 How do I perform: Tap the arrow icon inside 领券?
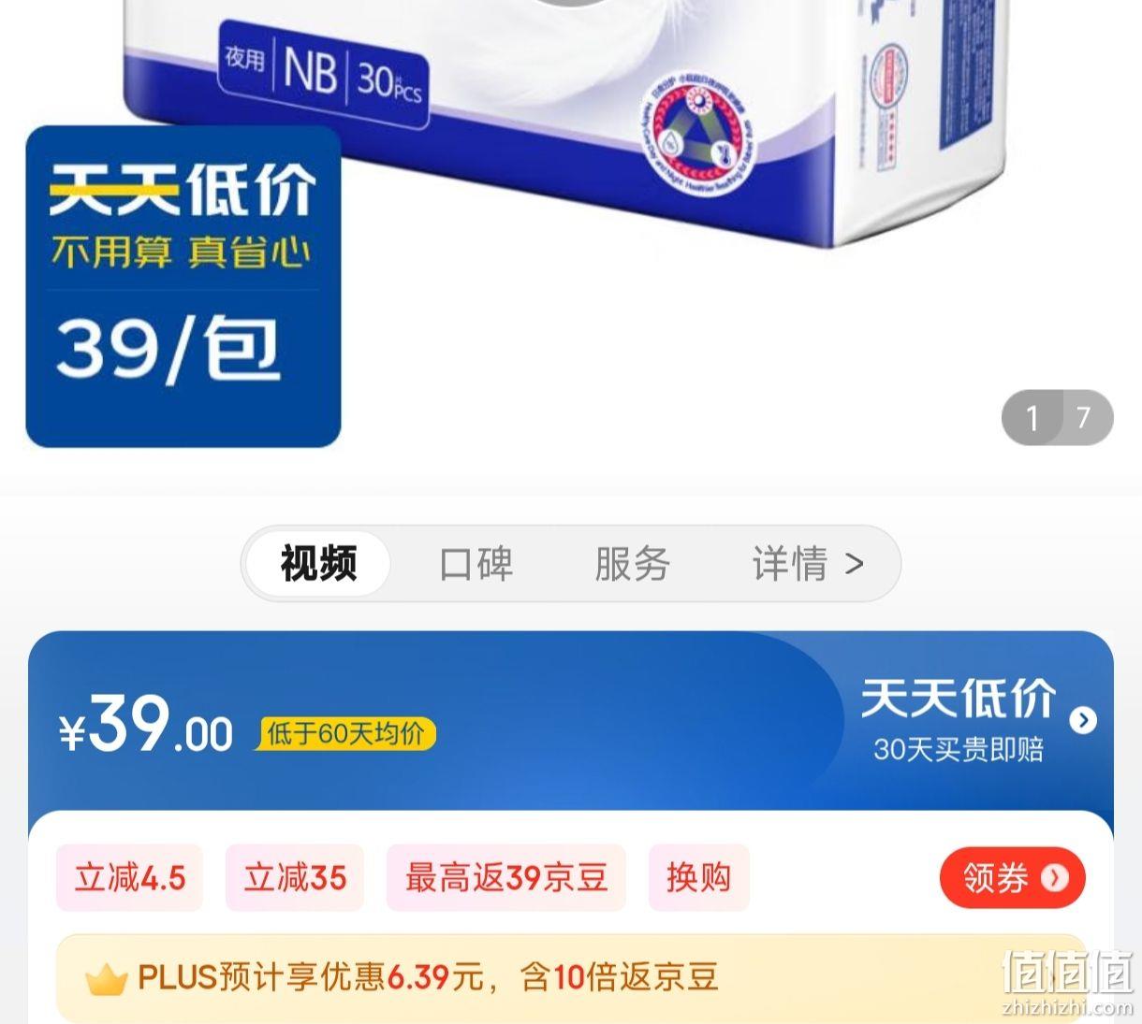click(x=1054, y=877)
